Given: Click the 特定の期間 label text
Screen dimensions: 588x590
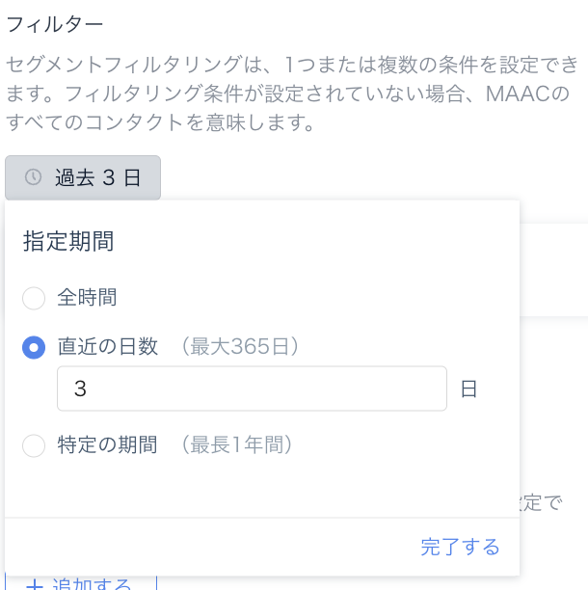Looking at the screenshot, I should tap(108, 444).
